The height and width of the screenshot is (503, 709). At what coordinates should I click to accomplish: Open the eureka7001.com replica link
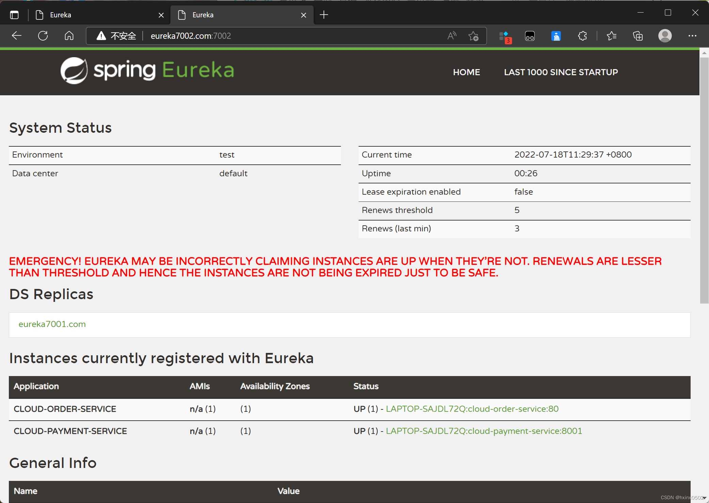click(52, 324)
